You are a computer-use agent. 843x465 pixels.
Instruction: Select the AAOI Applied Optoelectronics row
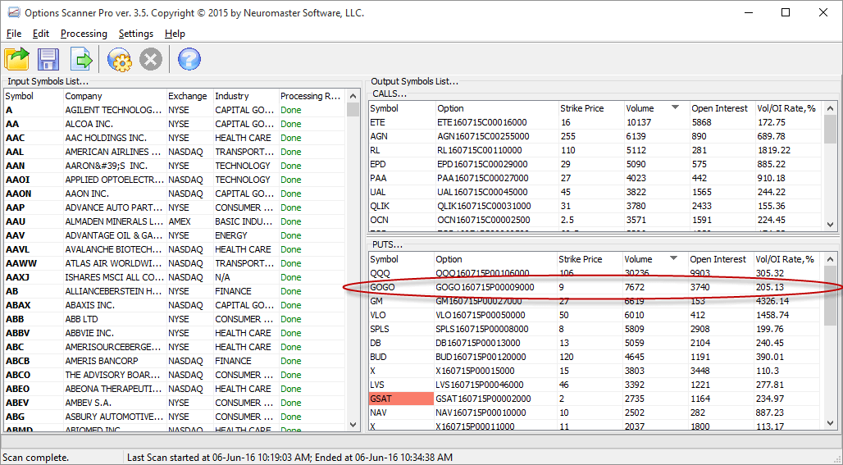tap(174, 180)
